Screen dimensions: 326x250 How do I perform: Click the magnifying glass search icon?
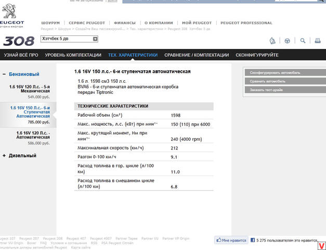[303, 41]
